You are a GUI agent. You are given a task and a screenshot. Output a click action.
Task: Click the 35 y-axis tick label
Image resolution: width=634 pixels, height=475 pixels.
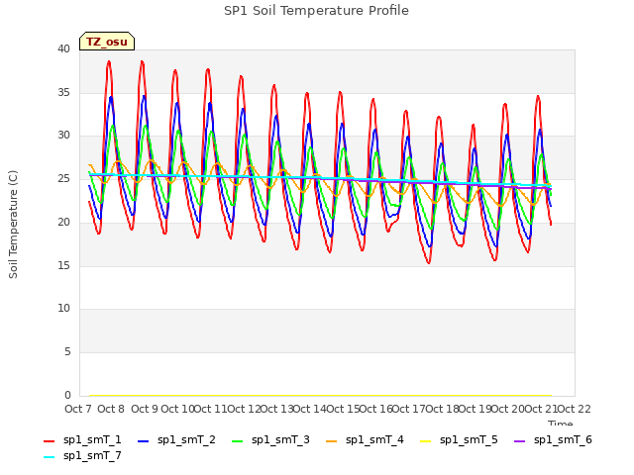(63, 92)
